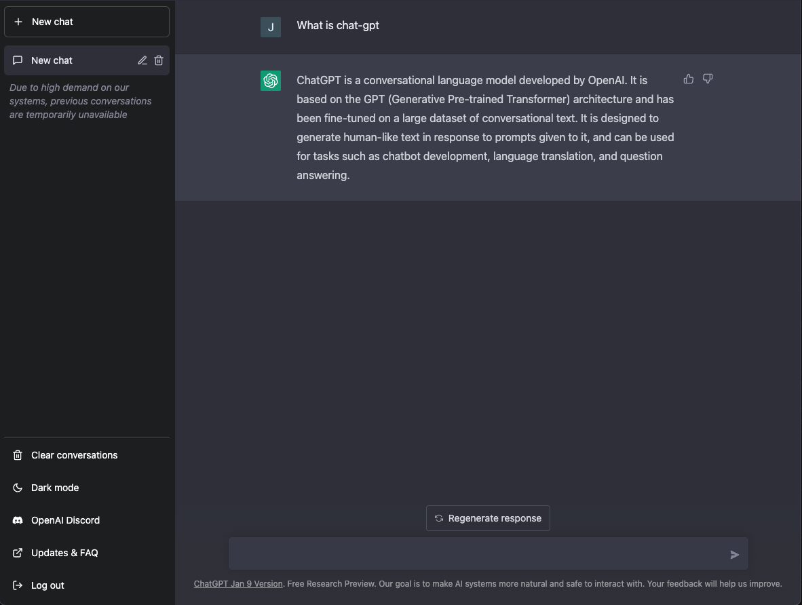This screenshot has height=605, width=802.
Task: Click into the message input field
Action: coord(475,554)
